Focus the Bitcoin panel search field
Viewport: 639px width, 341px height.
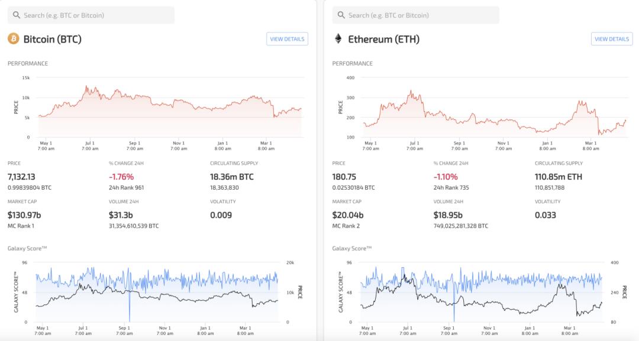click(x=91, y=15)
